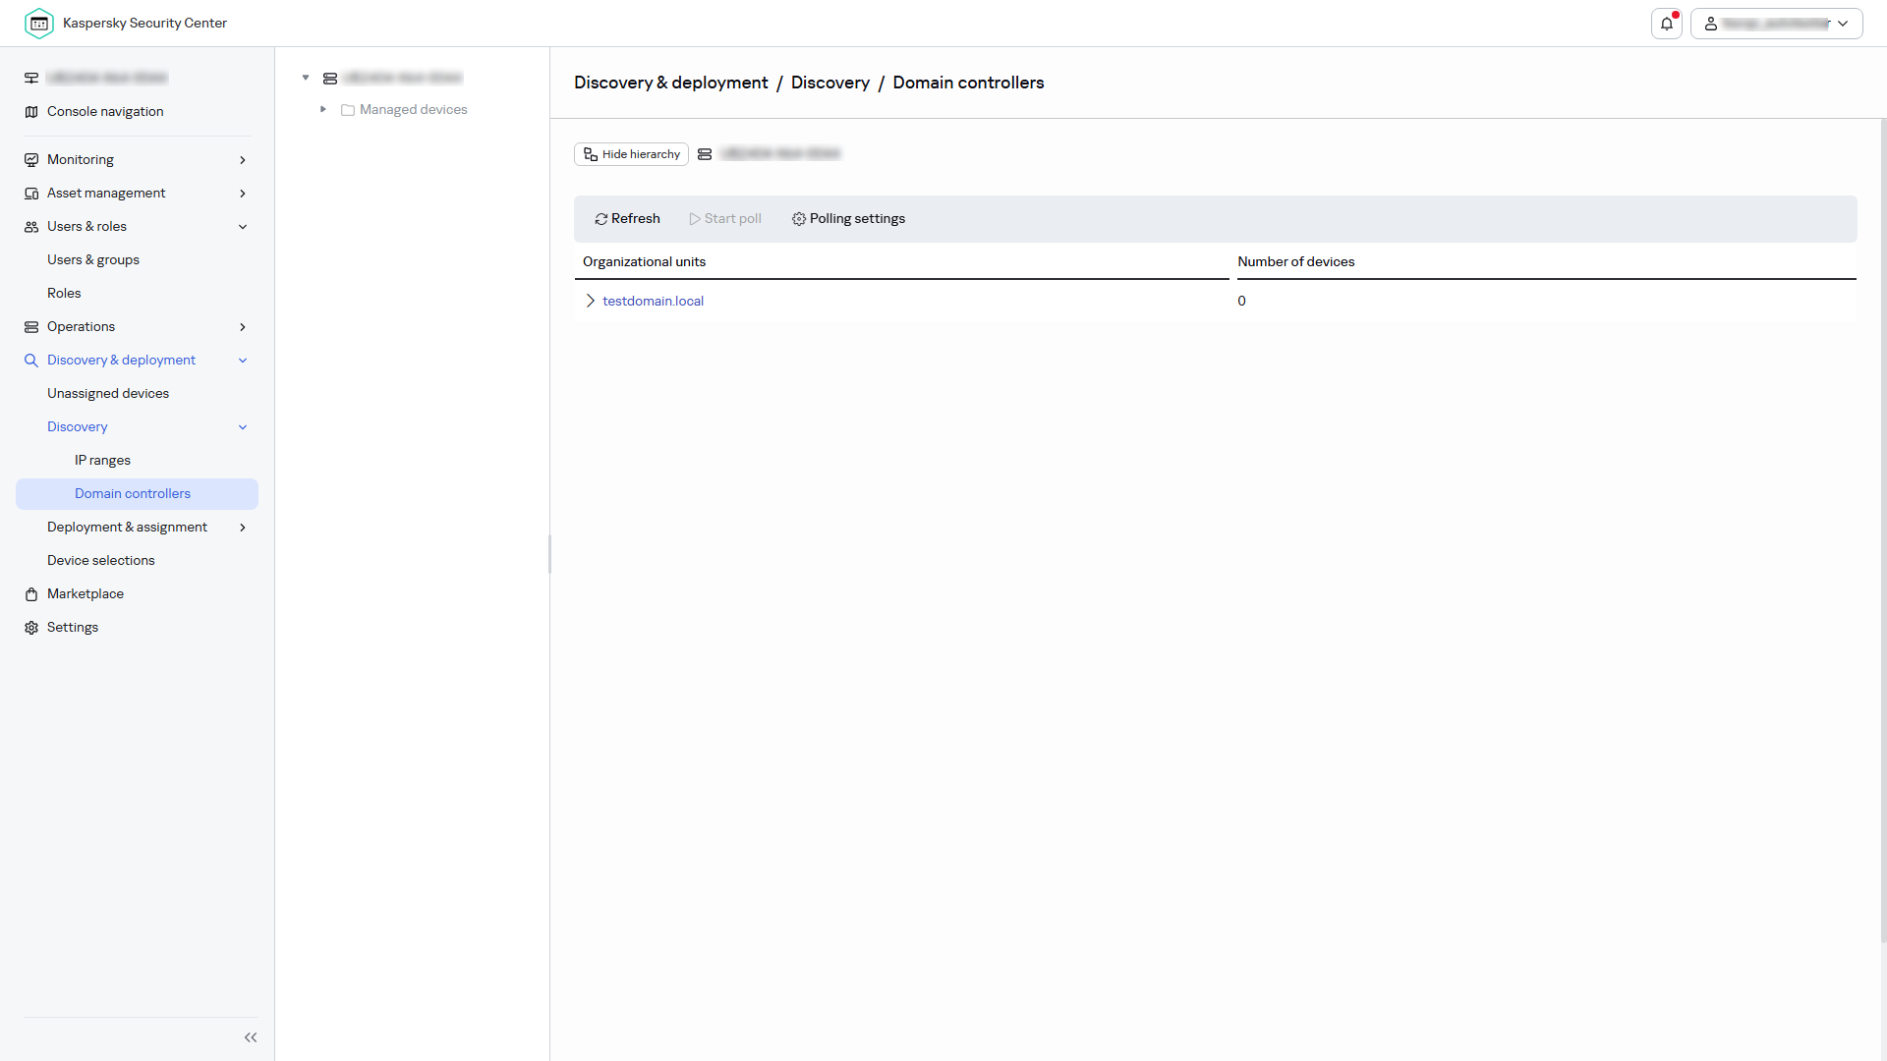1887x1061 pixels.
Task: Select the Marketplace icon in the sidebar
Action: (31, 593)
